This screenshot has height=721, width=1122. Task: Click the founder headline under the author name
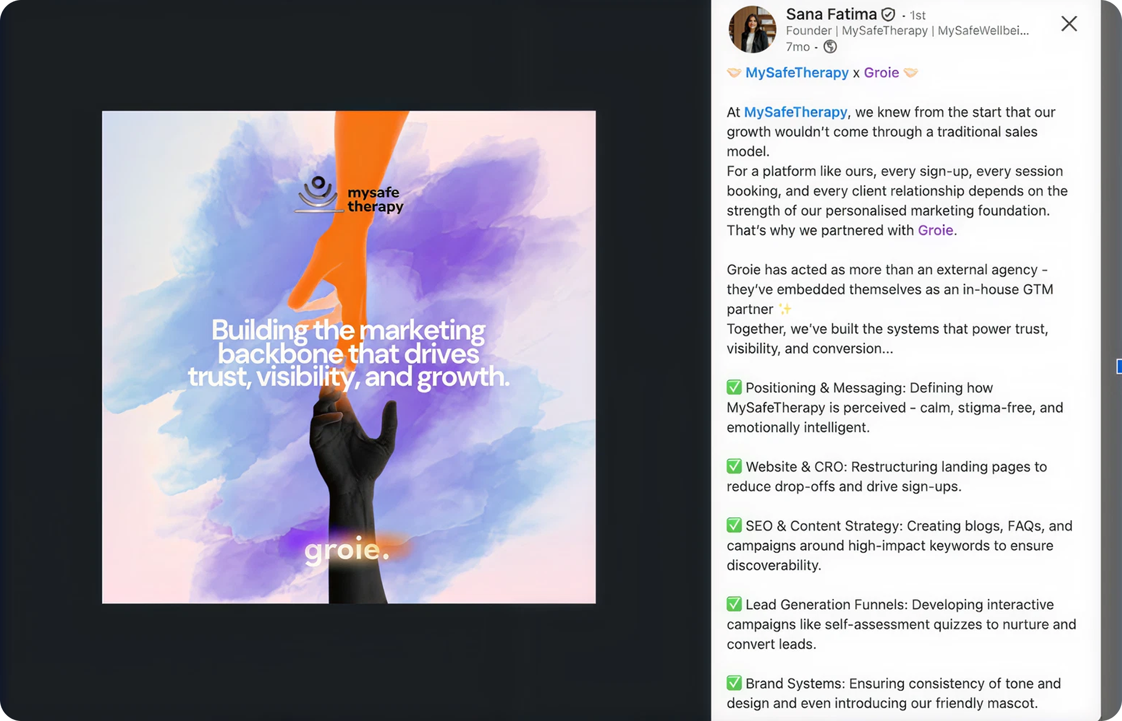point(907,31)
